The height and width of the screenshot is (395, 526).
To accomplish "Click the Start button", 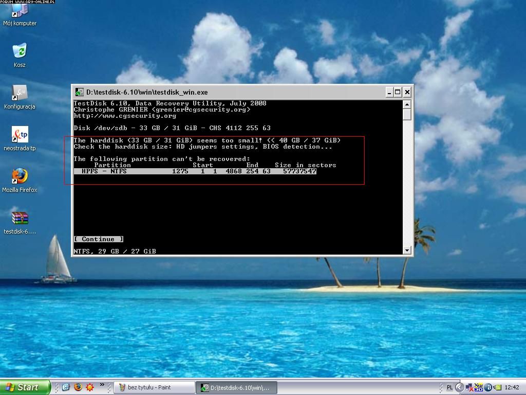I will (x=25, y=387).
